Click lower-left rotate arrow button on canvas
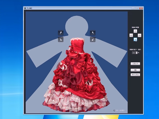The width and height of the screenshot is (159, 119). pyautogui.click(x=61, y=40)
